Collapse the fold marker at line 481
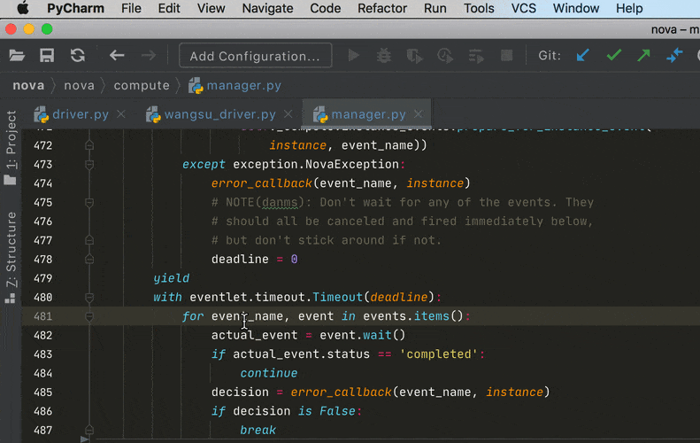 pyautogui.click(x=89, y=316)
